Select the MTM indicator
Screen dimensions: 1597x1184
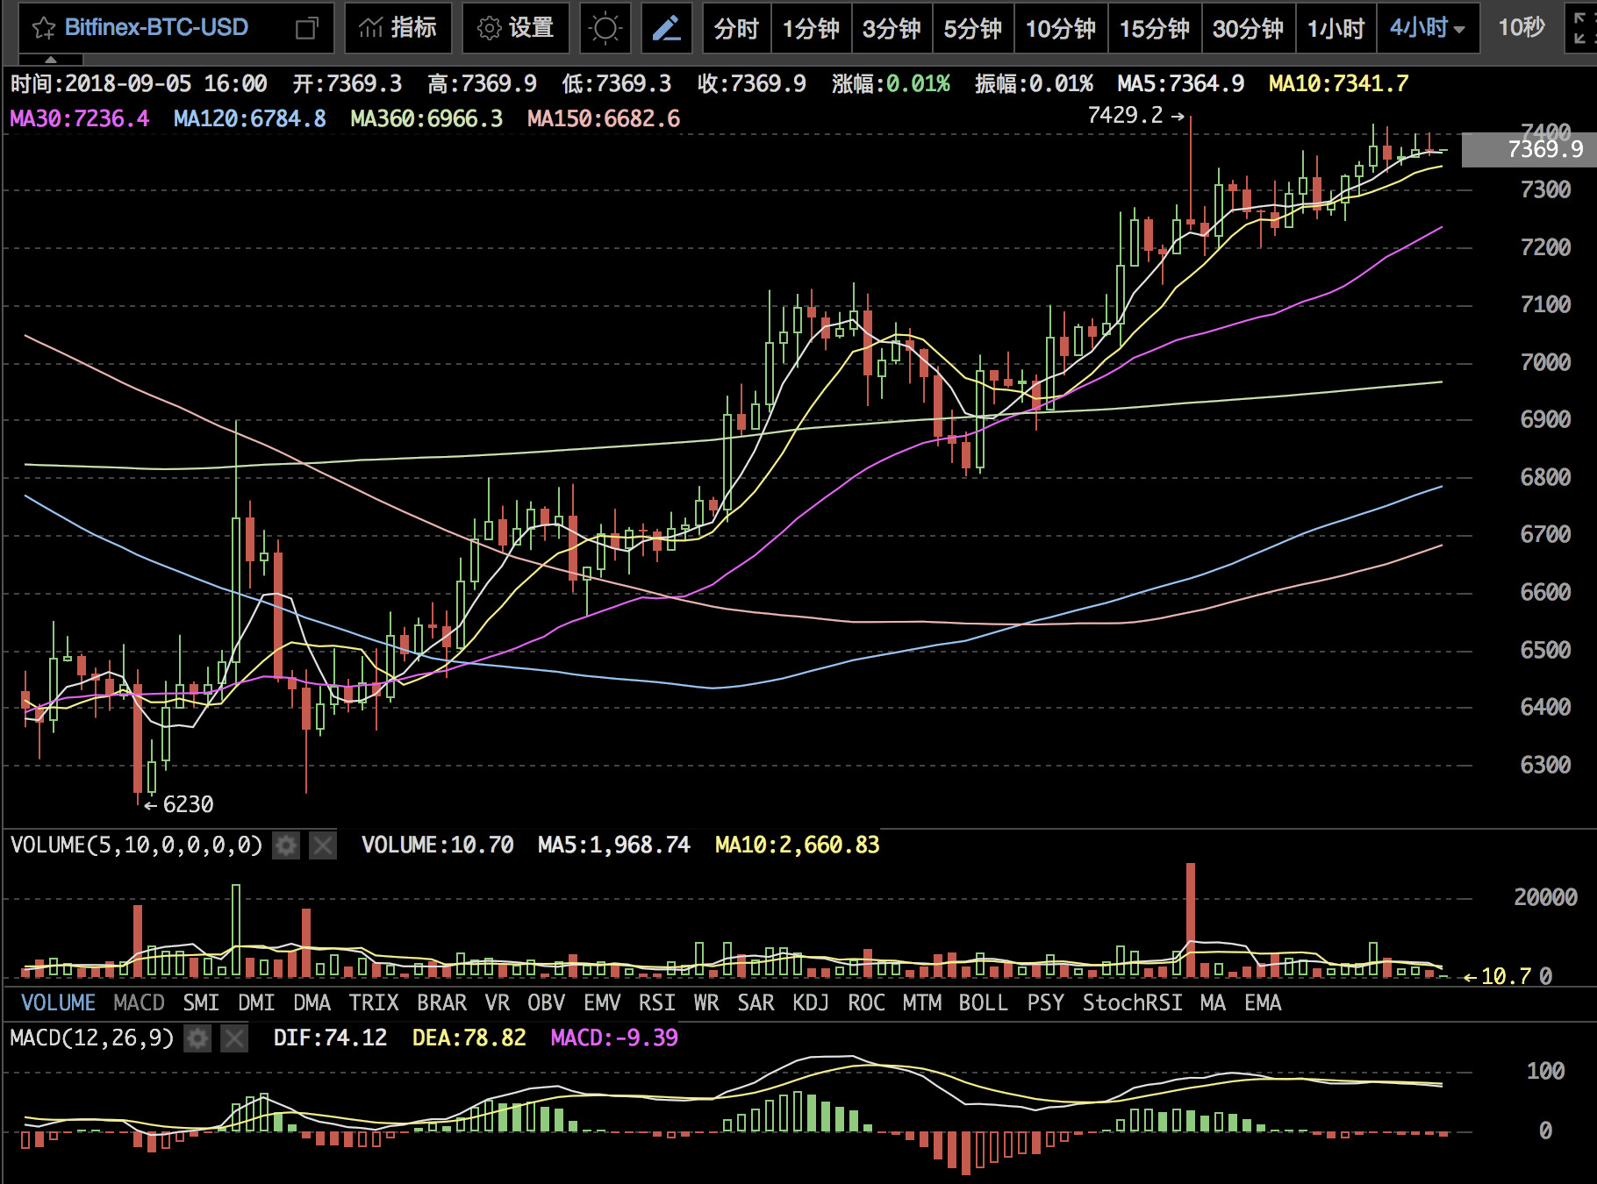(921, 1002)
